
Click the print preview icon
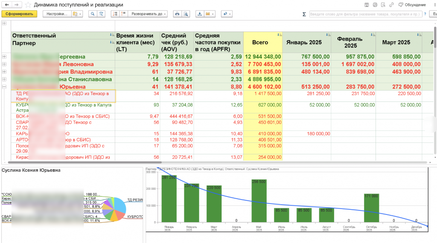click(186, 14)
